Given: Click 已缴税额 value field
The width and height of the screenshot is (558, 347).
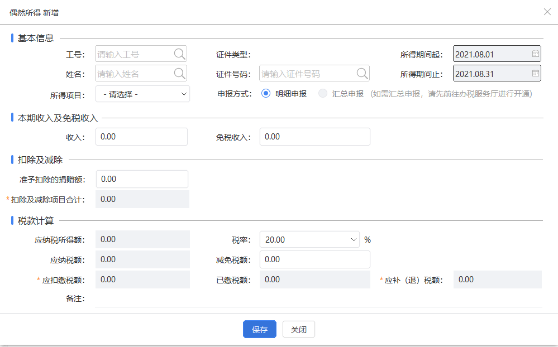Looking at the screenshot, I should [x=315, y=279].
